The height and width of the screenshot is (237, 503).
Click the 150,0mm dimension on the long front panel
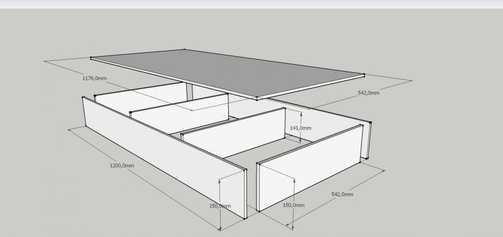coord(220,206)
